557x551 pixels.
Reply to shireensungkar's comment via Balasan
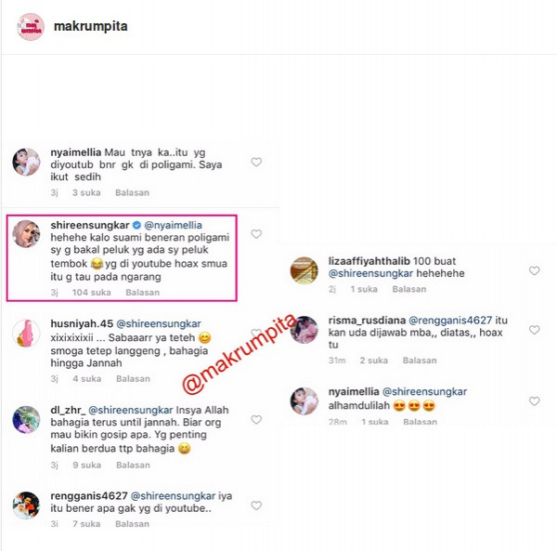[142, 293]
